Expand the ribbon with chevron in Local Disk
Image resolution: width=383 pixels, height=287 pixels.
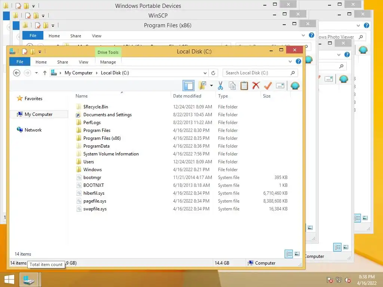[290, 62]
